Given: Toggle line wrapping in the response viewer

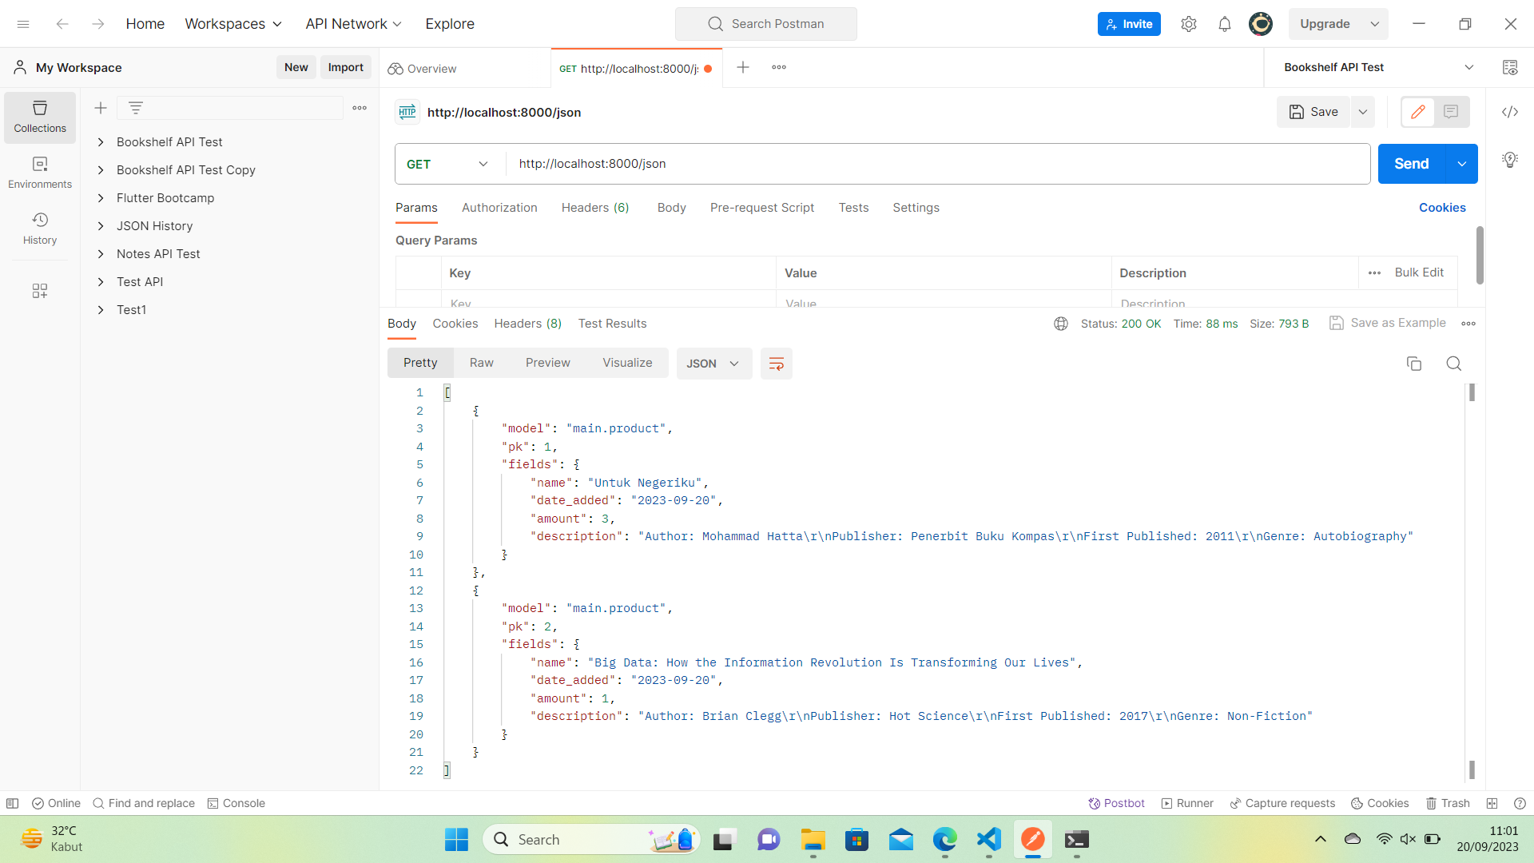Looking at the screenshot, I should point(776,364).
